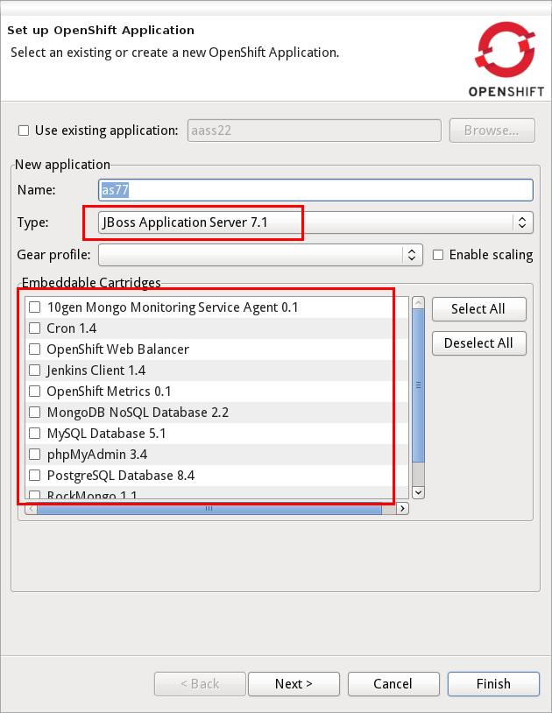Click the Deselect All button
The height and width of the screenshot is (713, 552).
[478, 343]
